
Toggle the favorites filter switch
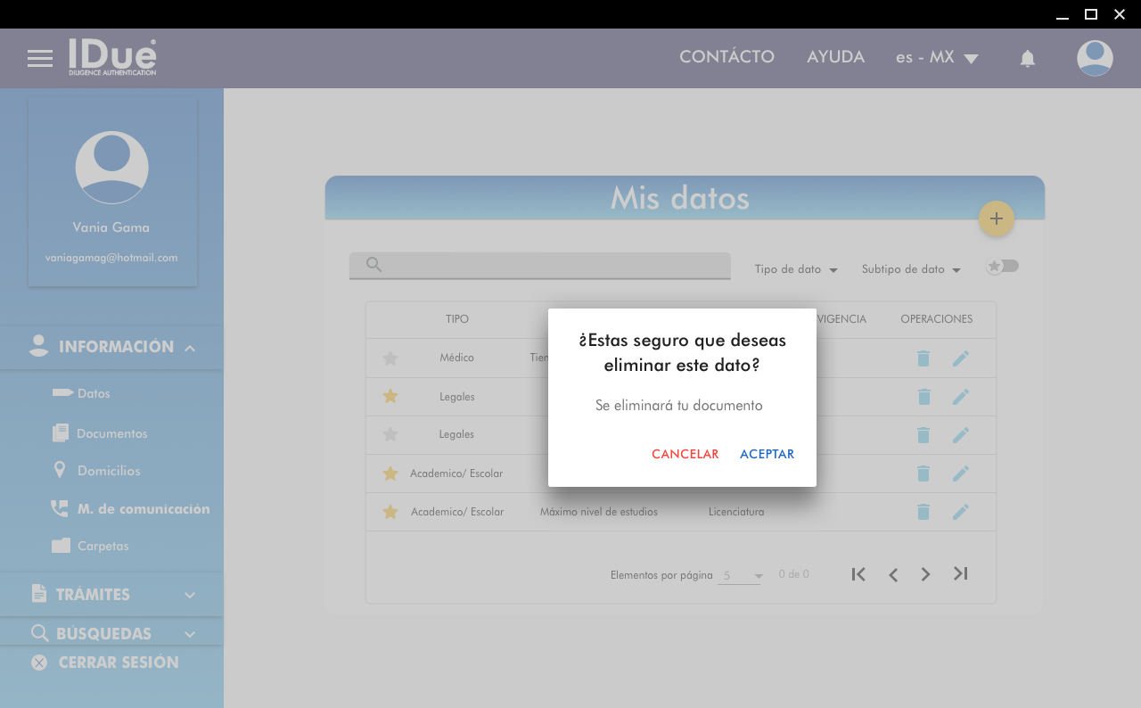pos(1002,266)
